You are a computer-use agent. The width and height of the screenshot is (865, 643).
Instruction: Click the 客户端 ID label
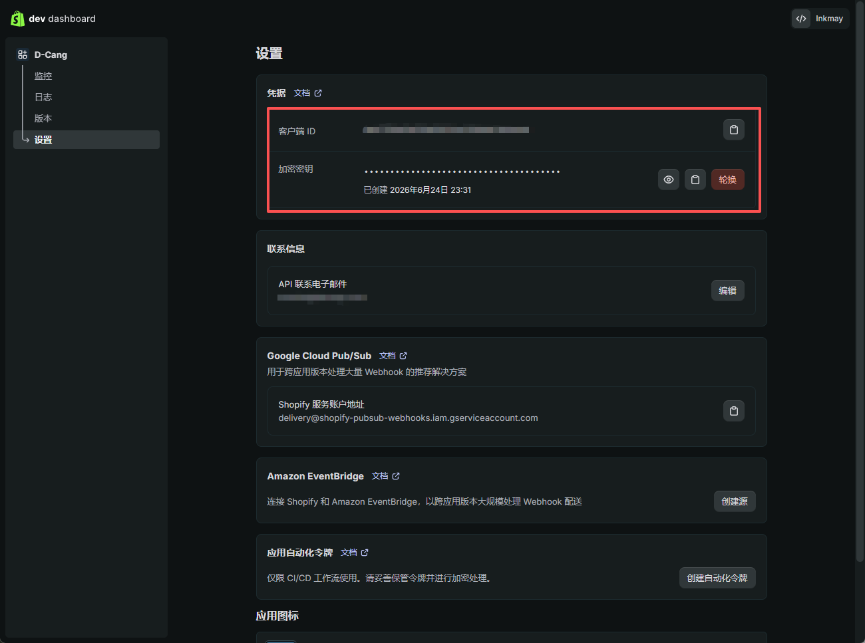tap(297, 131)
